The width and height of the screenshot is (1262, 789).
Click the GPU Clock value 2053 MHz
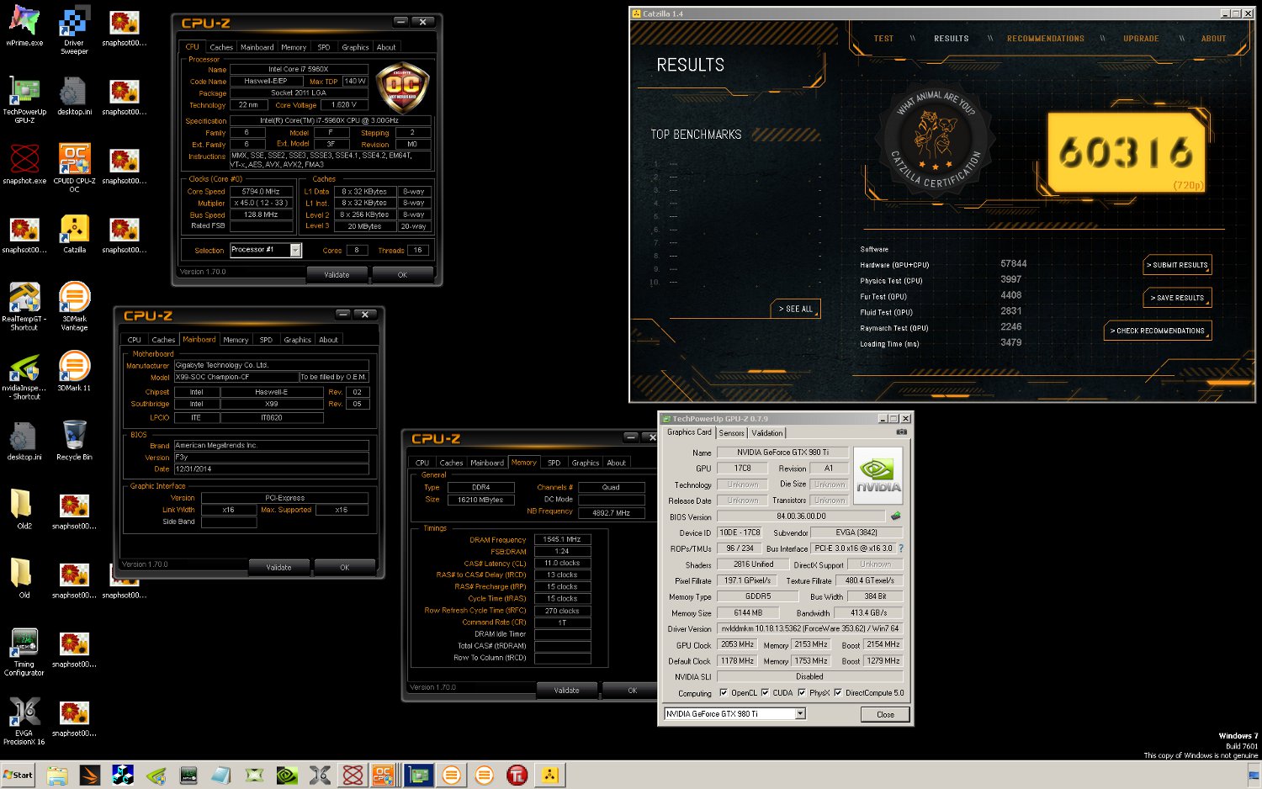(737, 644)
